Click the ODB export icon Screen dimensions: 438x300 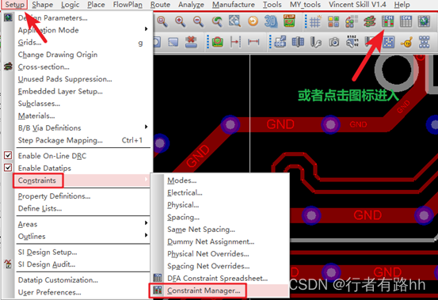click(280, 42)
